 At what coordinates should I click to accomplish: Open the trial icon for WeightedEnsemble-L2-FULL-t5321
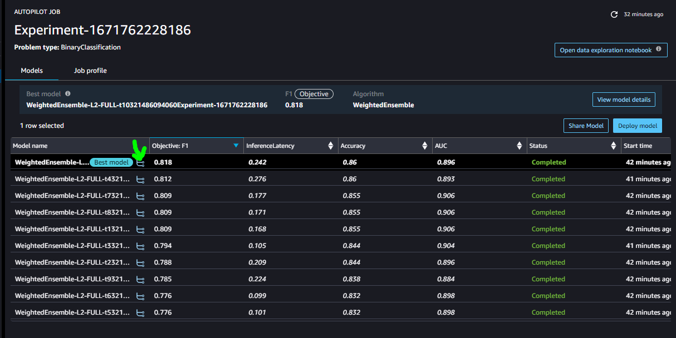click(140, 312)
